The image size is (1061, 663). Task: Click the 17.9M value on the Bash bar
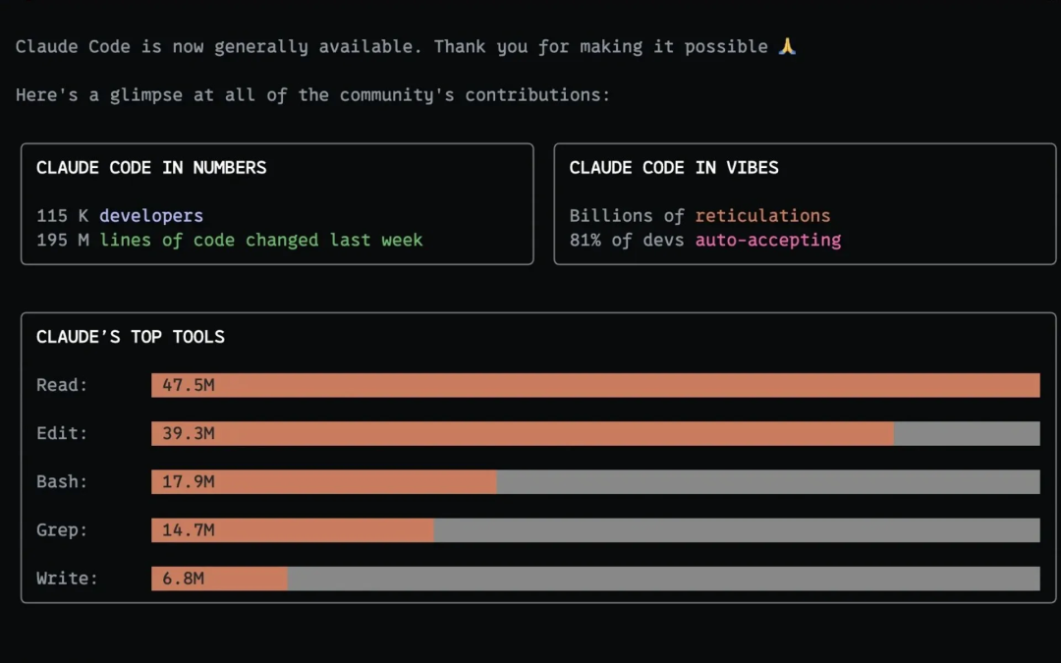coord(188,481)
